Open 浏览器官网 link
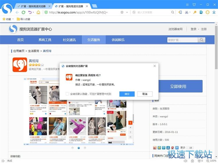 tap(176, 29)
